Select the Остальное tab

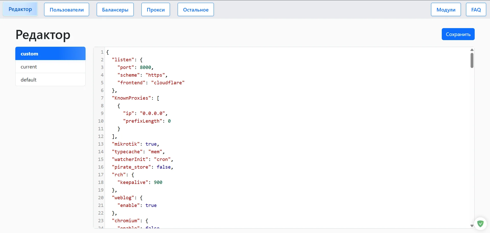tap(196, 10)
